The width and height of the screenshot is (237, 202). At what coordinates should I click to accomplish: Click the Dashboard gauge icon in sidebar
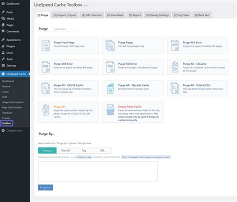3,3
